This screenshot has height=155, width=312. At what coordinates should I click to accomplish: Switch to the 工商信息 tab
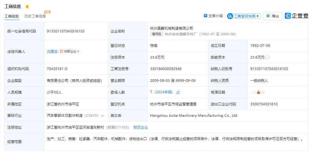[11, 16]
